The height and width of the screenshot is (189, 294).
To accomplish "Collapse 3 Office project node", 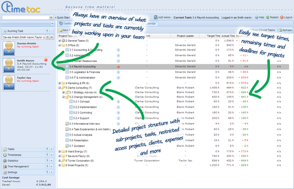I will click(x=60, y=45).
